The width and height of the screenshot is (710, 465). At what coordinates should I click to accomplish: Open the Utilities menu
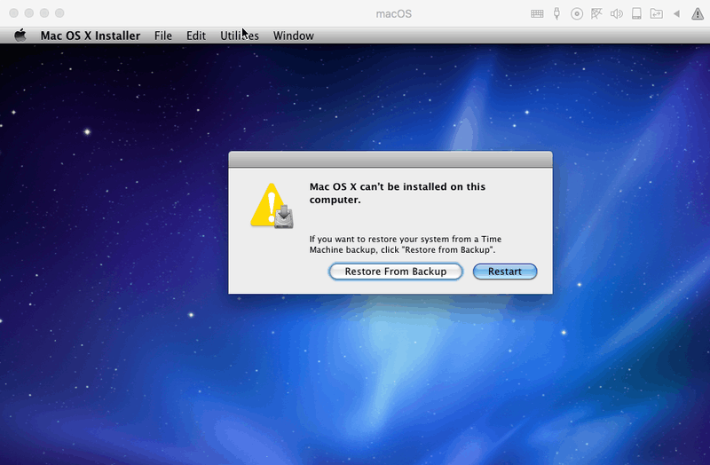240,35
